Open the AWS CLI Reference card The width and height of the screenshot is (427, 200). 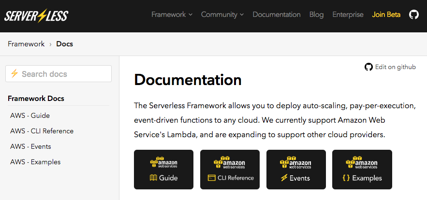[x=230, y=170]
